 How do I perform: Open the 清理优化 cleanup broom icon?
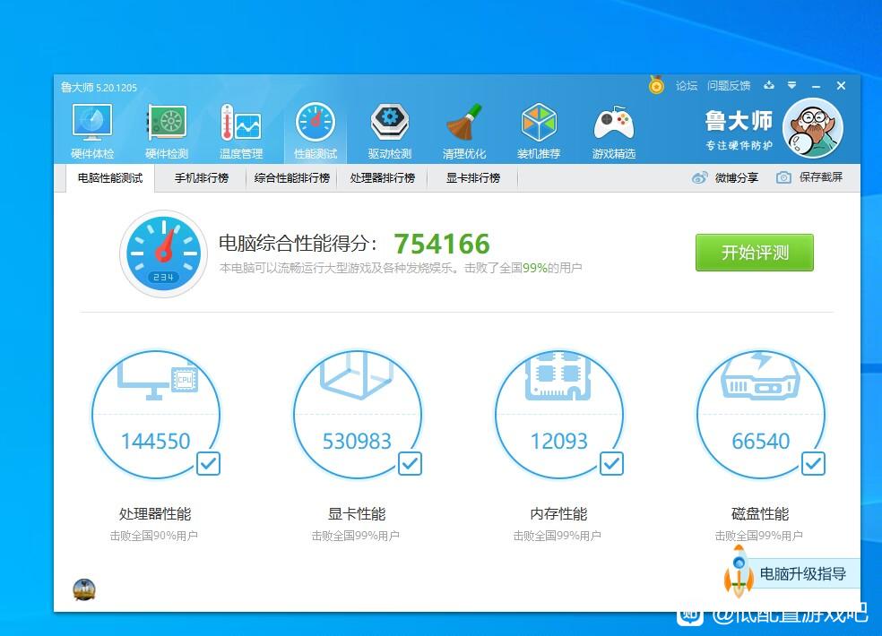pos(464,123)
